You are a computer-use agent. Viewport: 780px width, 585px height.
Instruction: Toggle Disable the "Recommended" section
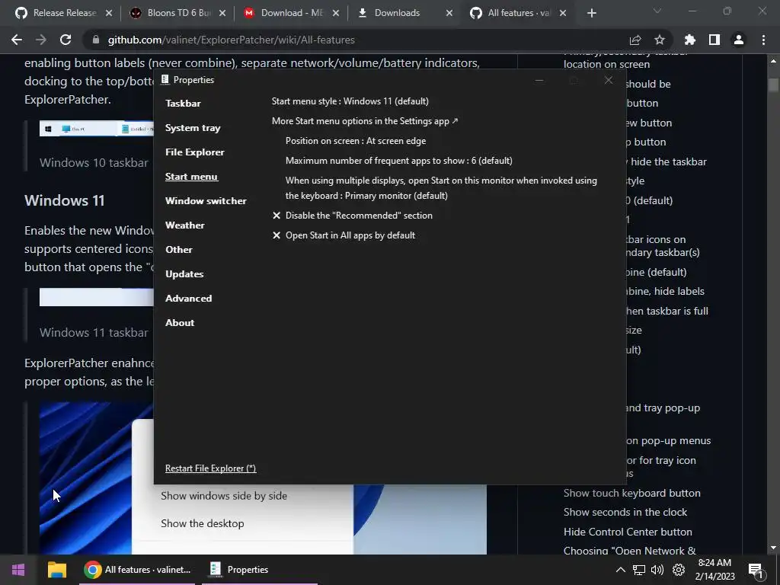(352, 216)
